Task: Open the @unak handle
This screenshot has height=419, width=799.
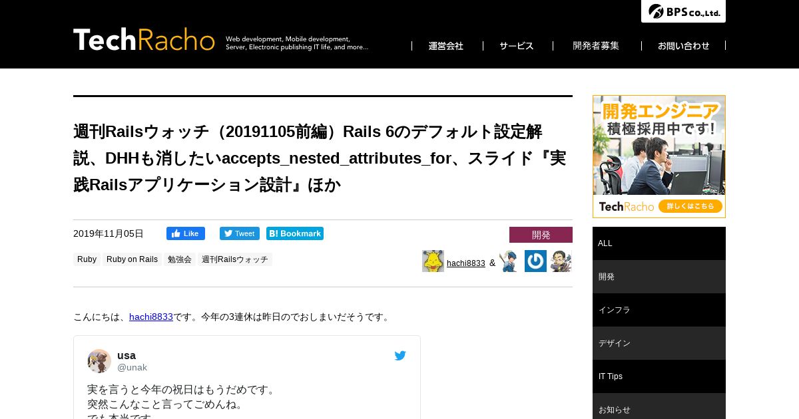Action: coord(132,367)
